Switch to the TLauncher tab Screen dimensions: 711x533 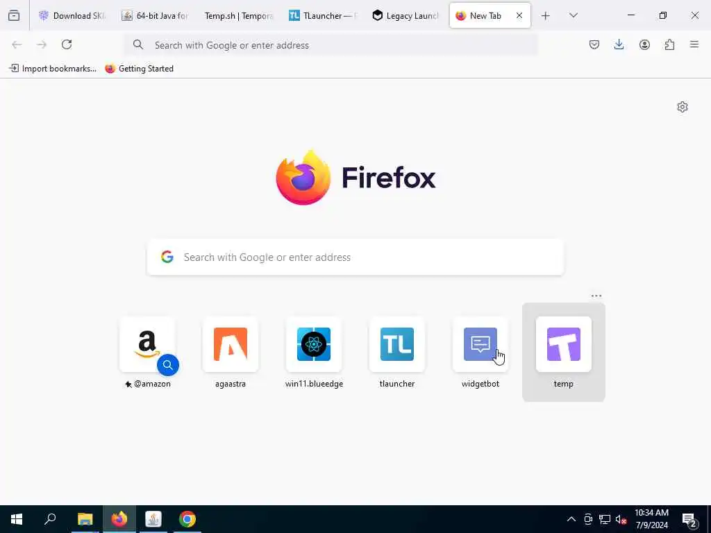(322, 16)
